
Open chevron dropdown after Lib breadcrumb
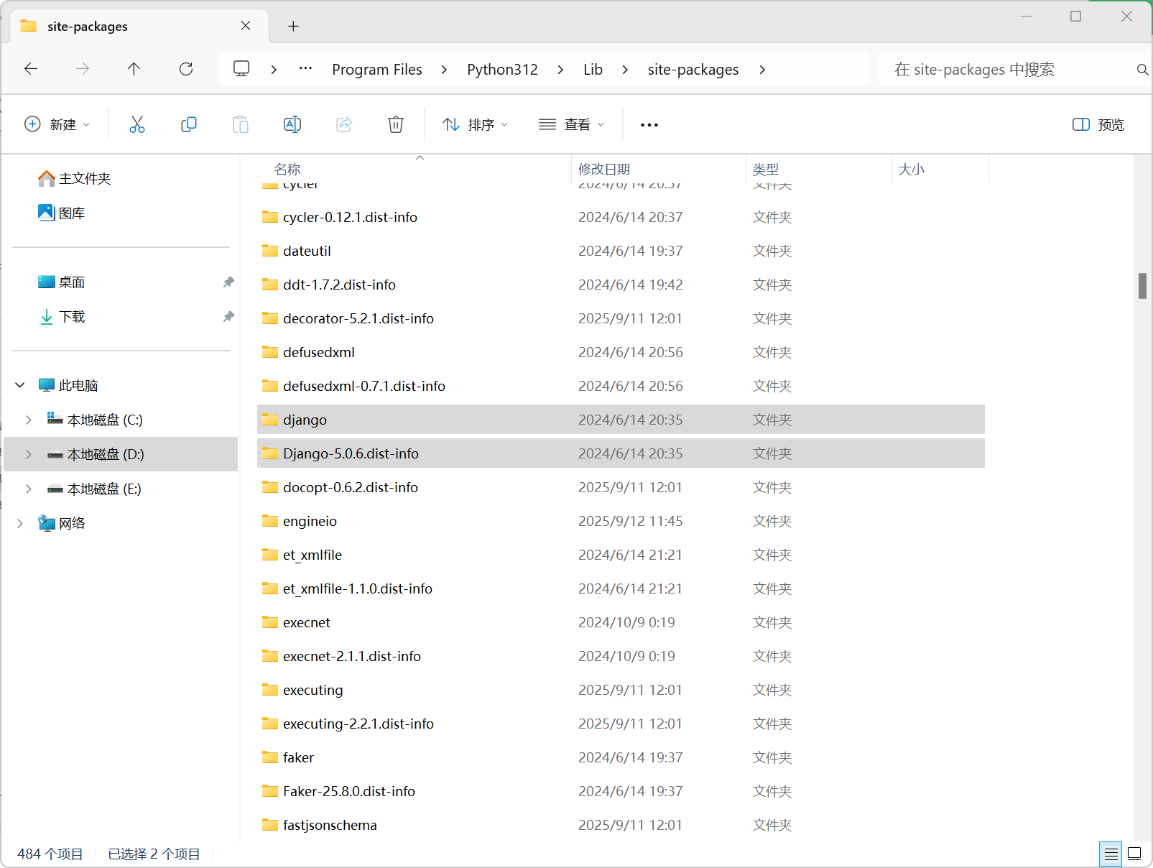pos(625,70)
